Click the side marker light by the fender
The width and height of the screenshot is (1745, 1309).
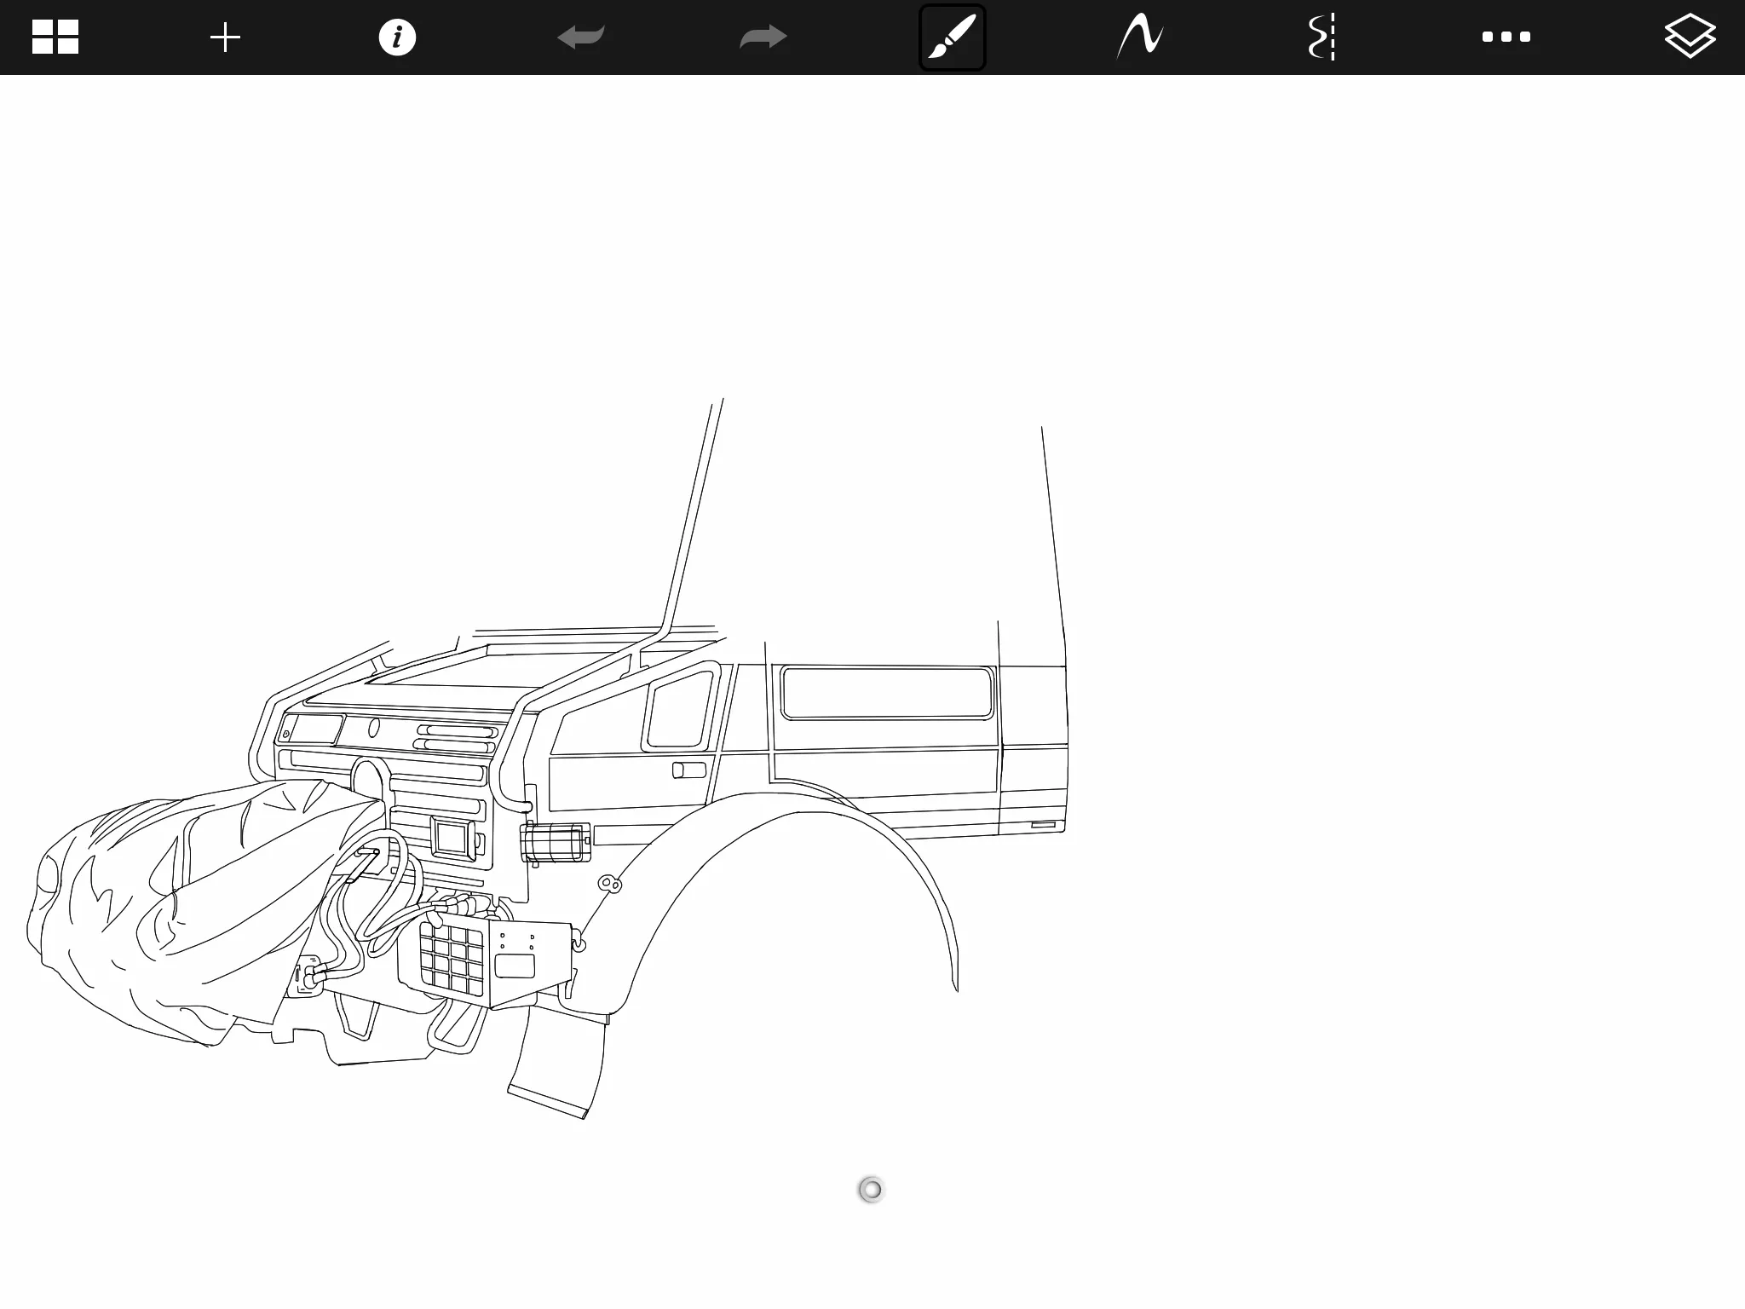pos(556,843)
